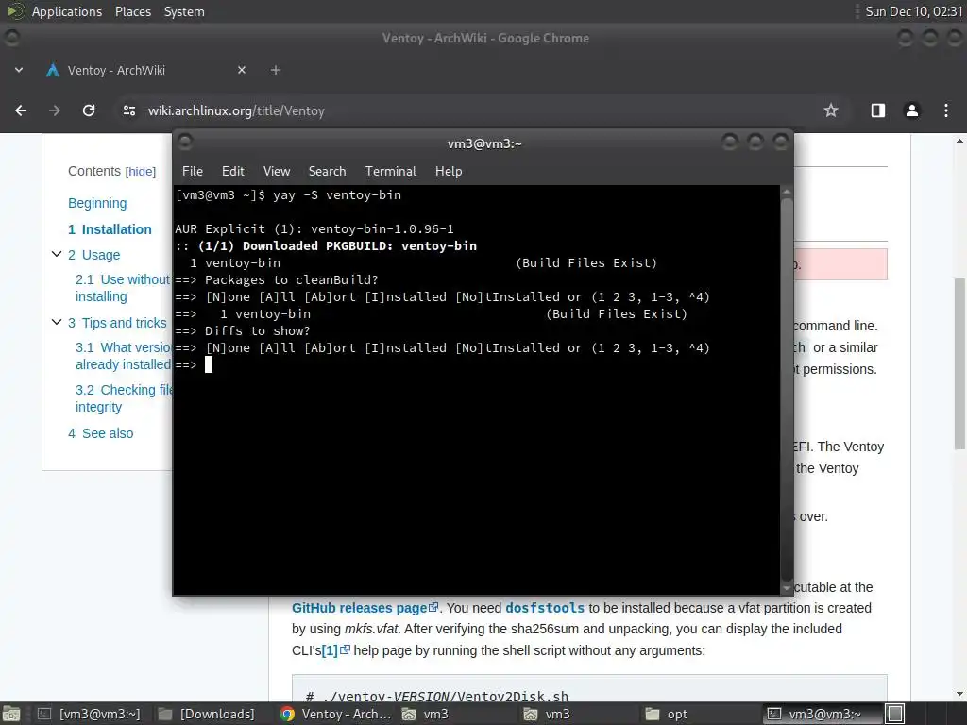967x725 pixels.
Task: Click the ArchWiki favicon on the tab
Action: tap(53, 70)
